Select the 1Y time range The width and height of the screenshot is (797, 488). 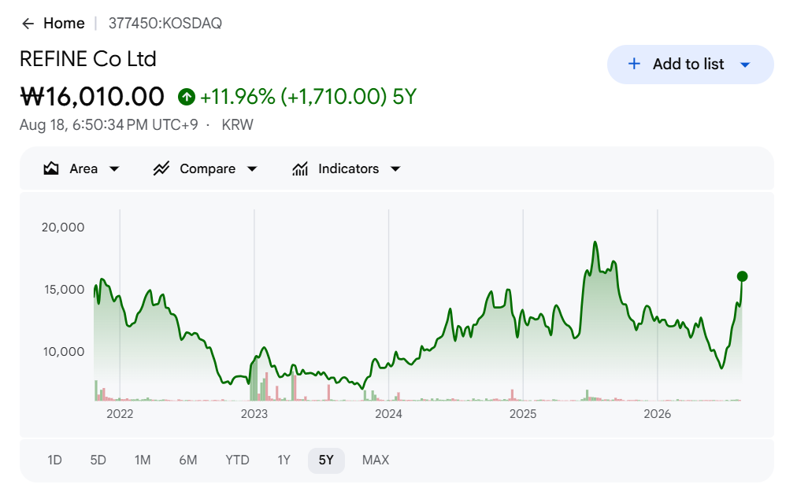(x=284, y=460)
